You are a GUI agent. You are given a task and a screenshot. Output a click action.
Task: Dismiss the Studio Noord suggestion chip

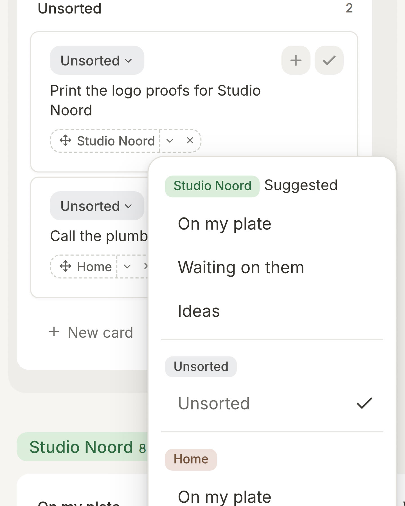click(x=190, y=140)
